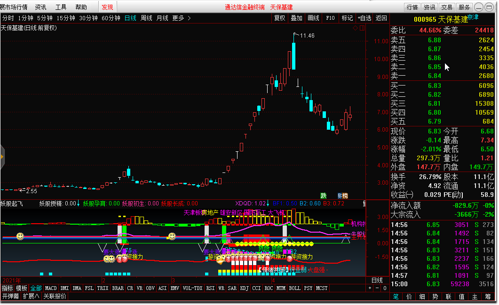Select the TRIX indicator
499x305 pixels.
click(x=103, y=288)
